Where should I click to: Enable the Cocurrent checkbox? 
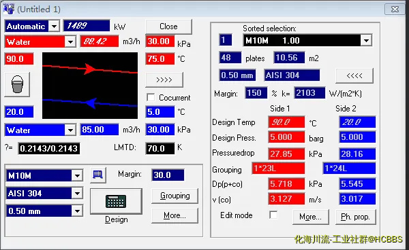tap(151, 97)
